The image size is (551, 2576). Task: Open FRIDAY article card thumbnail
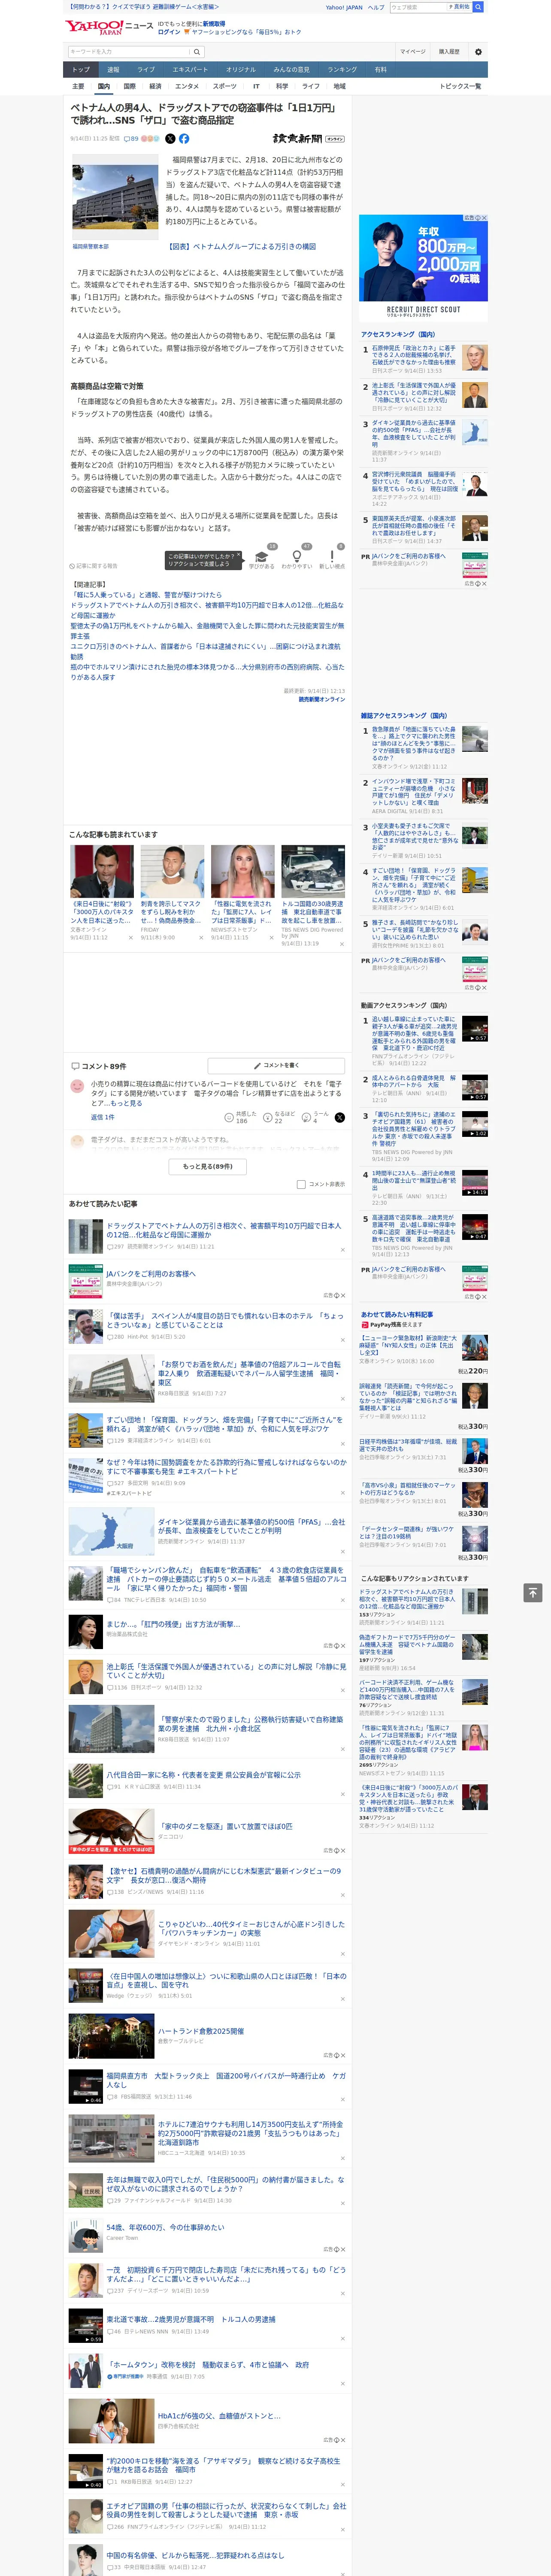[x=172, y=871]
